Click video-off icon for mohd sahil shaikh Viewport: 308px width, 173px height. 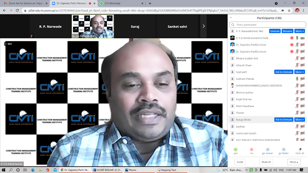pos(302,133)
